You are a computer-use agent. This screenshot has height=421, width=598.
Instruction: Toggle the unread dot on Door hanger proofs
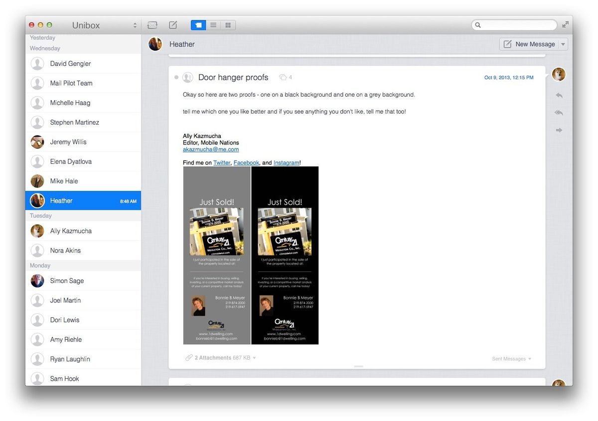pos(177,77)
